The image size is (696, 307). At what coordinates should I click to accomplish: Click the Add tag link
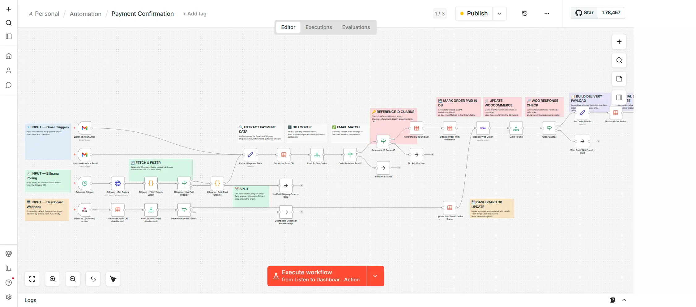(194, 14)
